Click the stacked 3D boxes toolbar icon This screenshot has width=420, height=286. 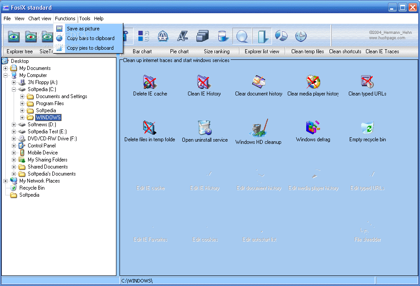click(202, 36)
